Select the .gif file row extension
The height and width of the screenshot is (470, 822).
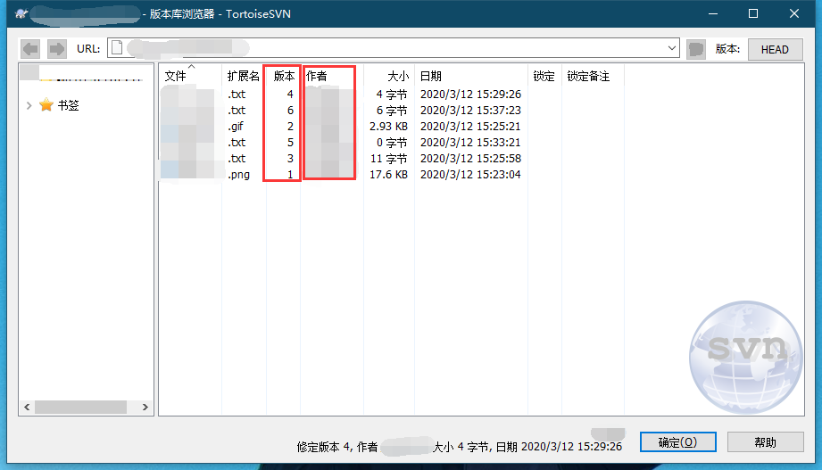tap(236, 127)
